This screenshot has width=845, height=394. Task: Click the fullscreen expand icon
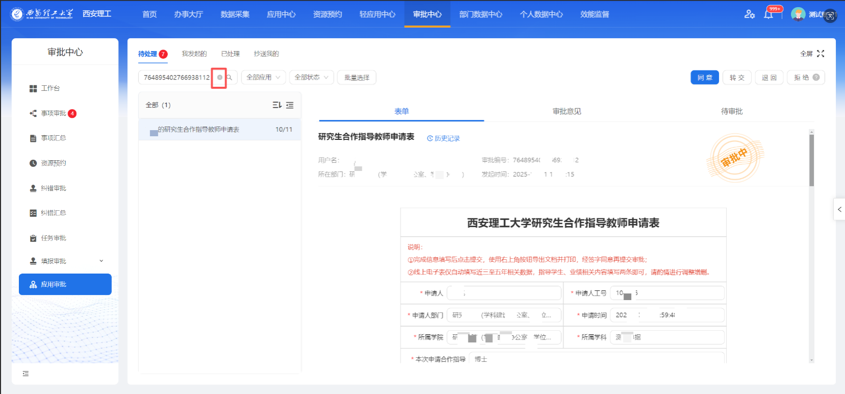click(x=821, y=54)
